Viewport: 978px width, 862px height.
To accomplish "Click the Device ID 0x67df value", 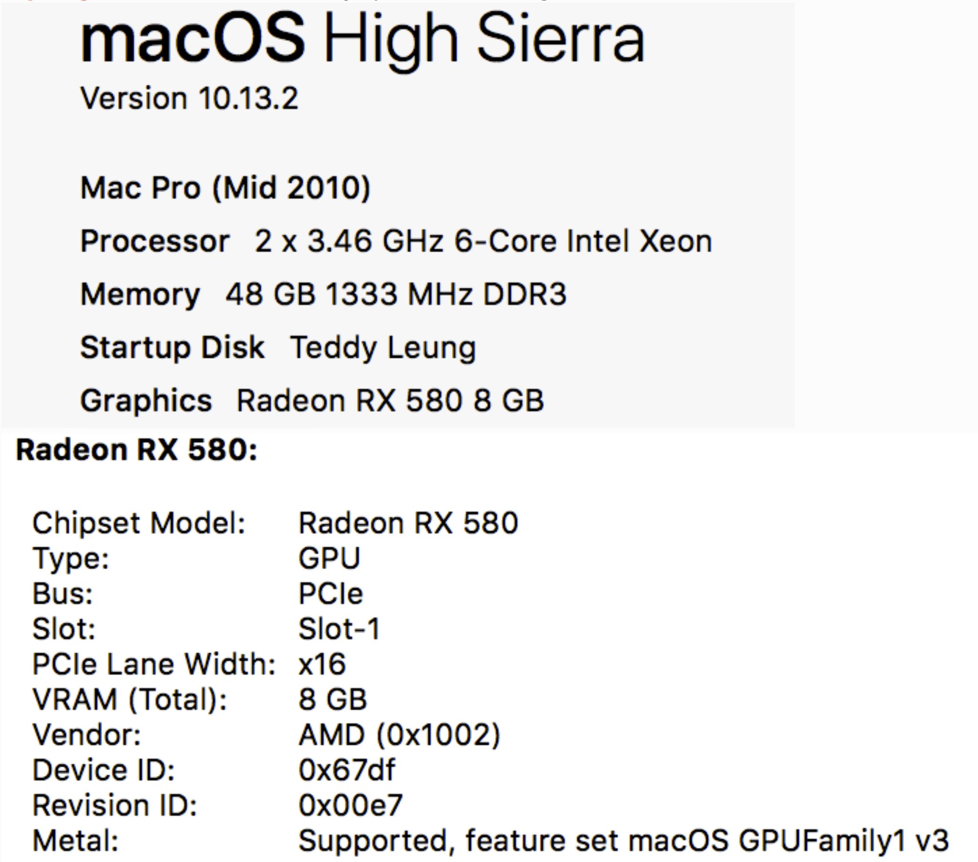I will coord(347,770).
